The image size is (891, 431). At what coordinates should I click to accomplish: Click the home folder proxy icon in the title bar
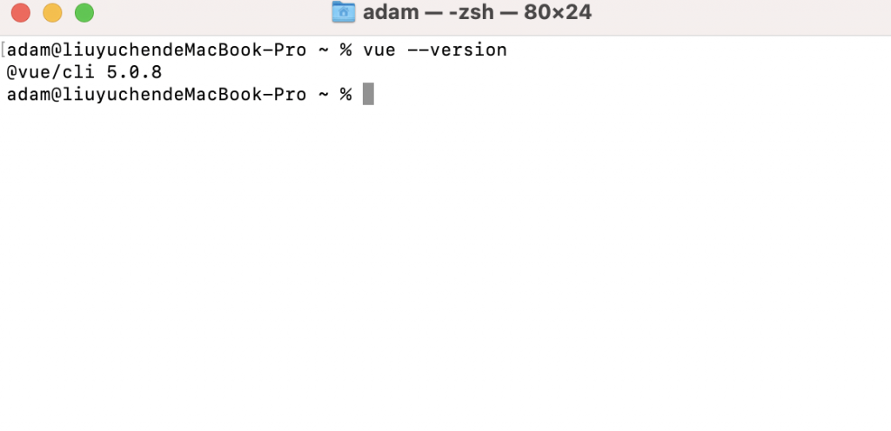(x=343, y=12)
